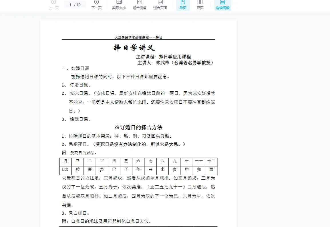Set zoom to actual size (实际大小)

point(119,5)
